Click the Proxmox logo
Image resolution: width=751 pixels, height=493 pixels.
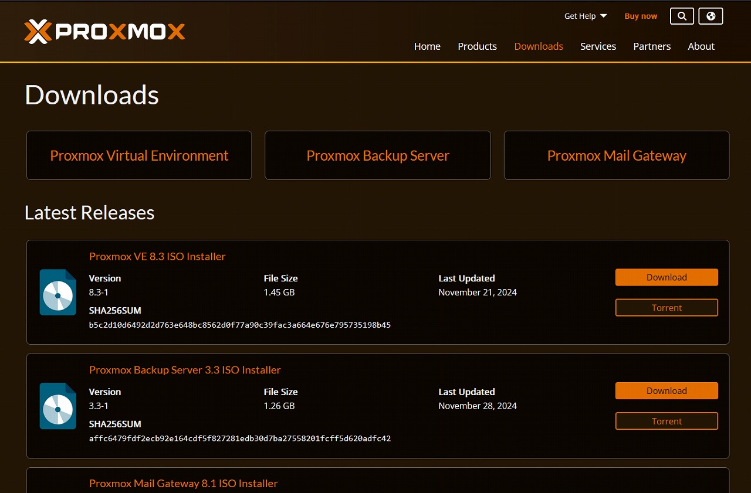point(104,32)
